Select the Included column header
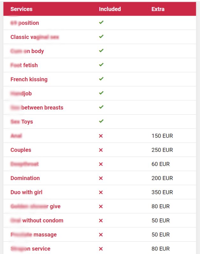 110,9
